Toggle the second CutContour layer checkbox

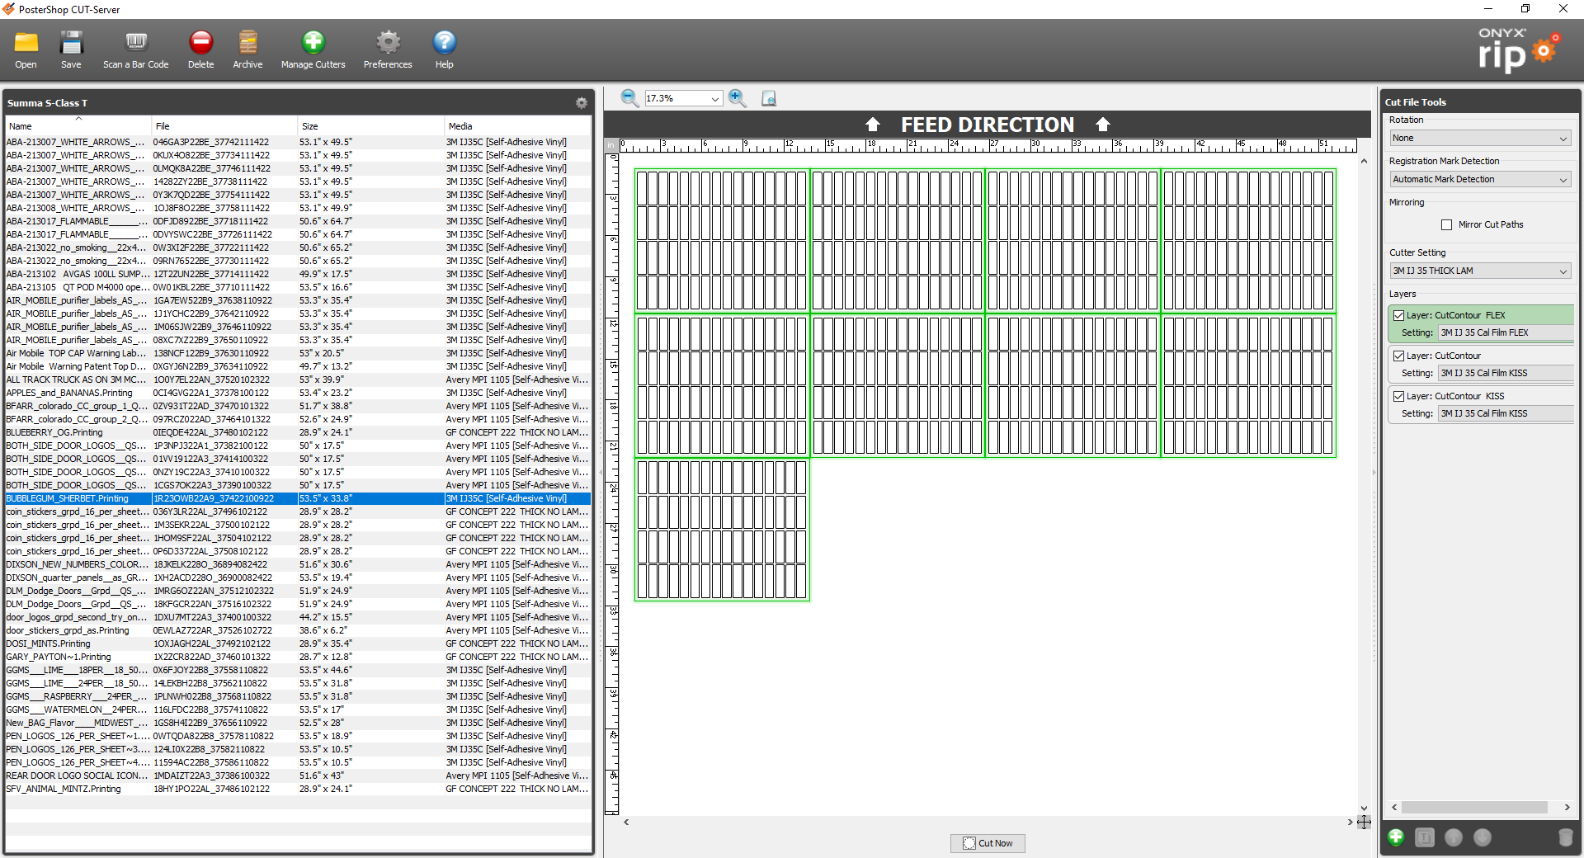coord(1398,356)
